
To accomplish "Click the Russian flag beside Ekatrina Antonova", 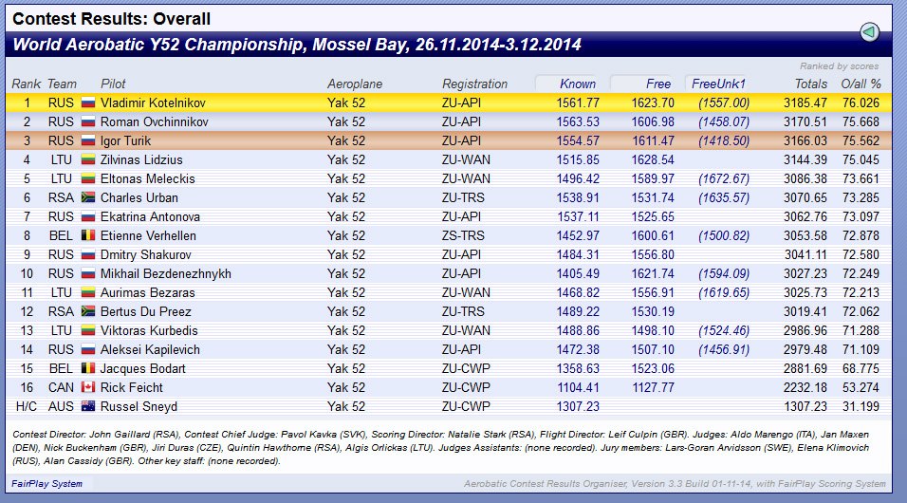I will 88,217.
